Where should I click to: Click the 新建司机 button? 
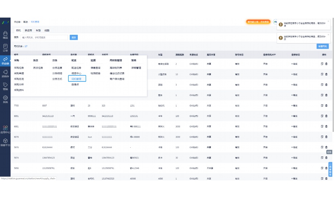(322, 46)
